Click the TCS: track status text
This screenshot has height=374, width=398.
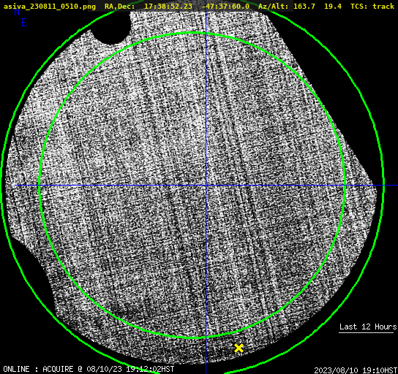(372, 6)
